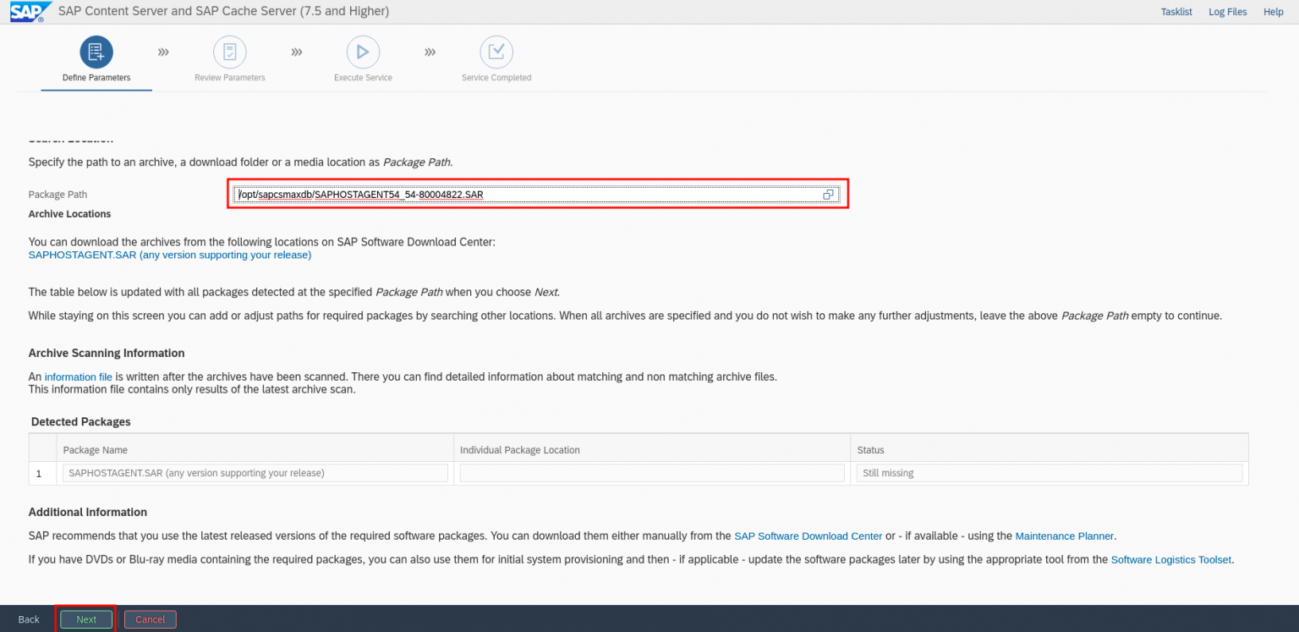This screenshot has width=1299, height=632.
Task: Follow the SAP Software Download Center link
Action: 808,536
